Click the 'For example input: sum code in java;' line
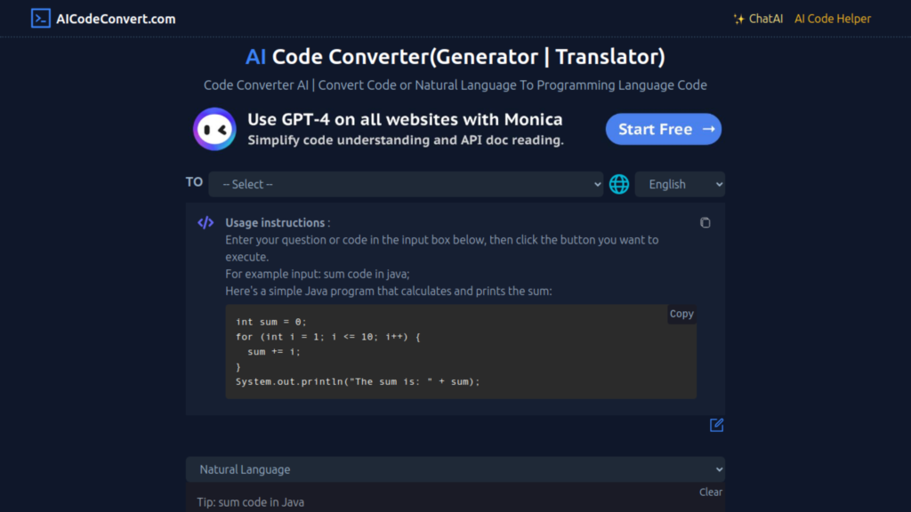This screenshot has width=911, height=512. 318,274
